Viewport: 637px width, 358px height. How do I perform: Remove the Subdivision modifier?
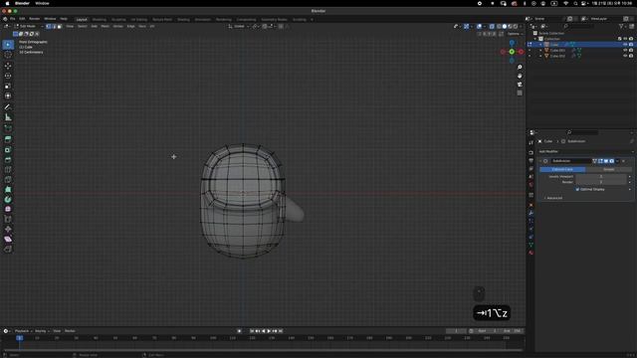[624, 161]
